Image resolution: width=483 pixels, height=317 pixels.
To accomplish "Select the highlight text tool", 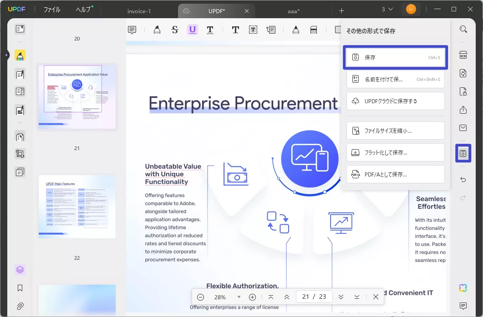I will (x=157, y=30).
